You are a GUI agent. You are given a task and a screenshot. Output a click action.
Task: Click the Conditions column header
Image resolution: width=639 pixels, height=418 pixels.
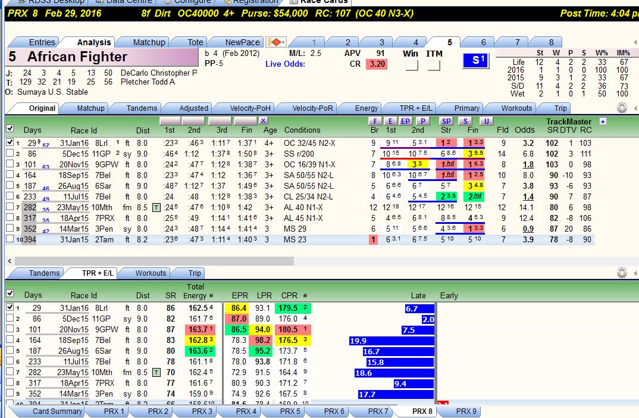pos(302,130)
